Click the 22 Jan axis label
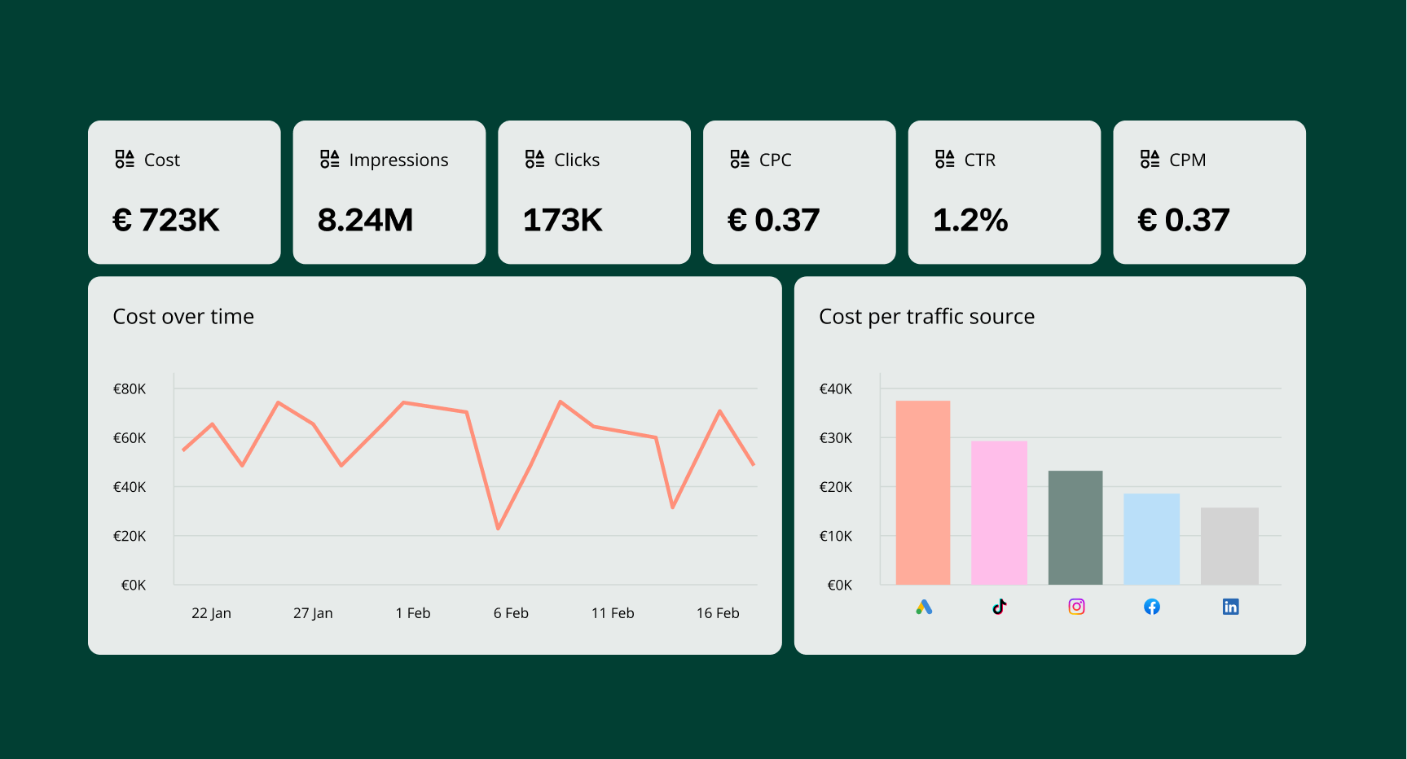This screenshot has height=759, width=1407. (x=211, y=612)
